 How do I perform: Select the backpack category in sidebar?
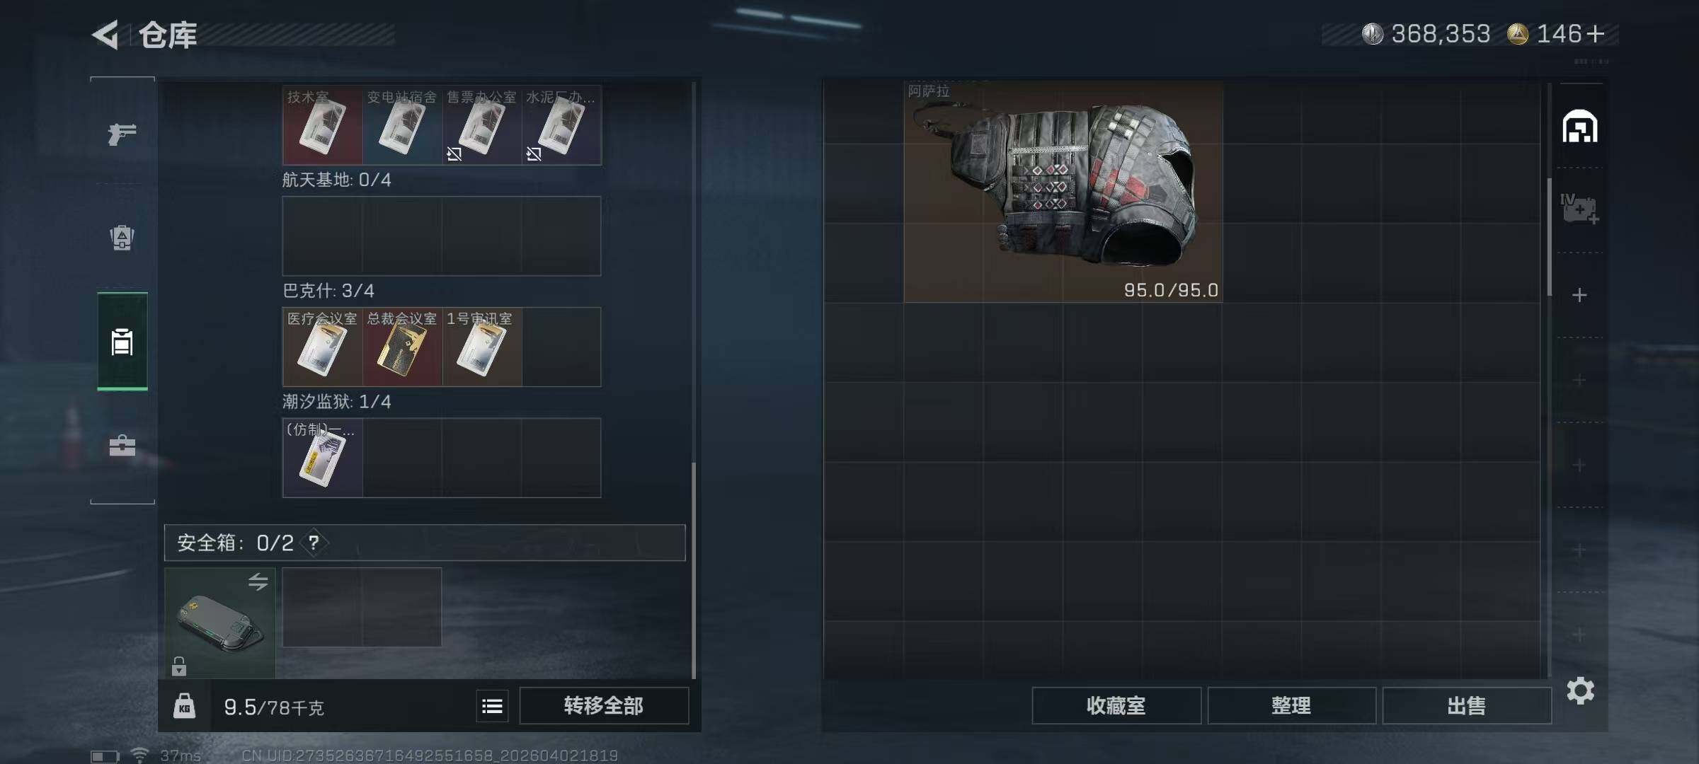pyautogui.click(x=122, y=238)
